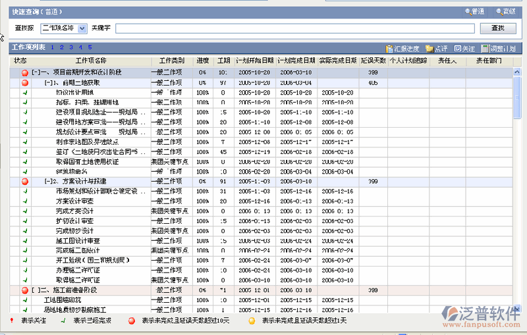Click the 关注 (follow) icon
Image resolution: width=527 pixels, height=335 pixels.
click(x=457, y=49)
